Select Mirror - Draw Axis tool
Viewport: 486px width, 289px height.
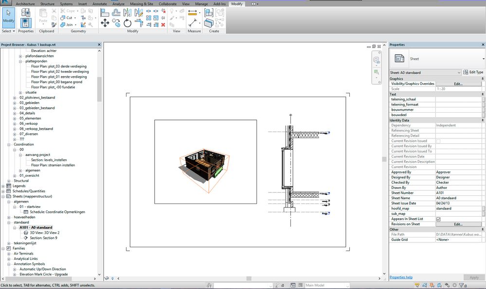pos(139,13)
